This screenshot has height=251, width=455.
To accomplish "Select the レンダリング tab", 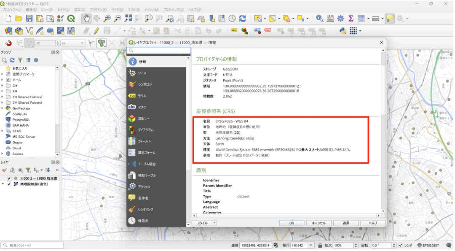I will [156, 210].
